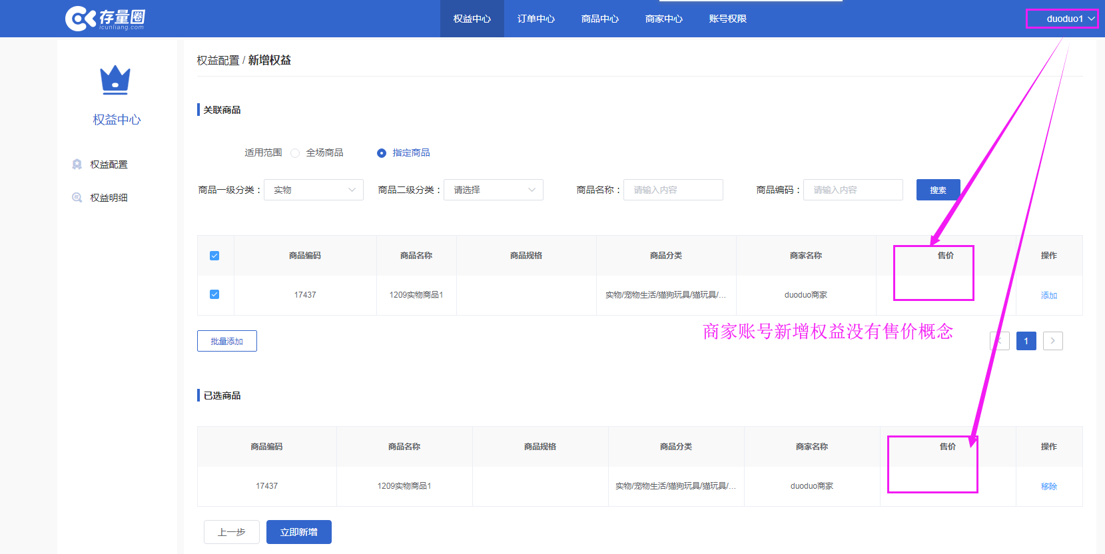Switch to the 订单中心 tab
This screenshot has width=1105, height=554.
click(536, 19)
